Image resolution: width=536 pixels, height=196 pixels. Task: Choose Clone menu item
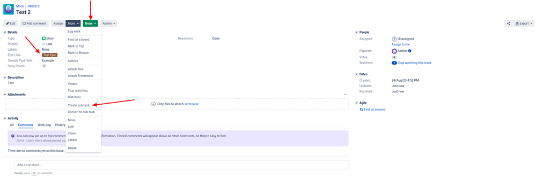click(83, 134)
